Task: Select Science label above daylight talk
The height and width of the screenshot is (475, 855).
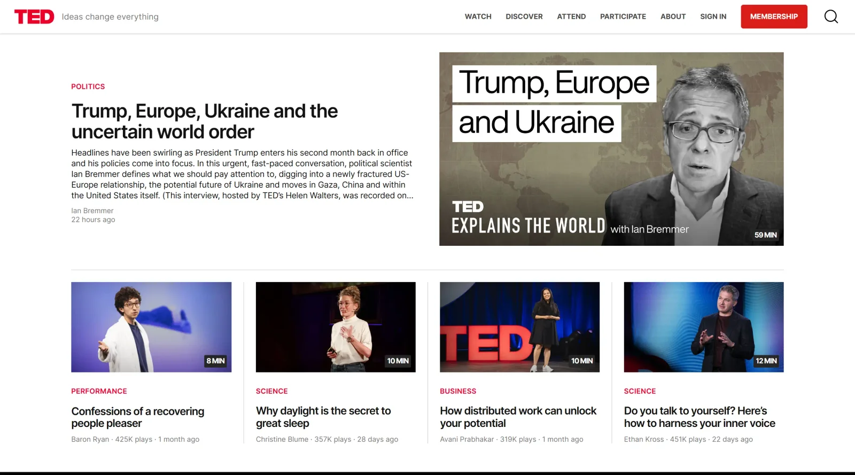Action: [x=271, y=391]
